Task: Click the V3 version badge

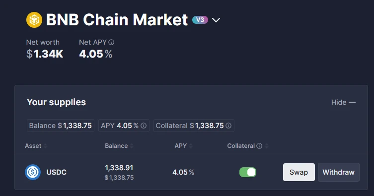Action: click(x=200, y=20)
